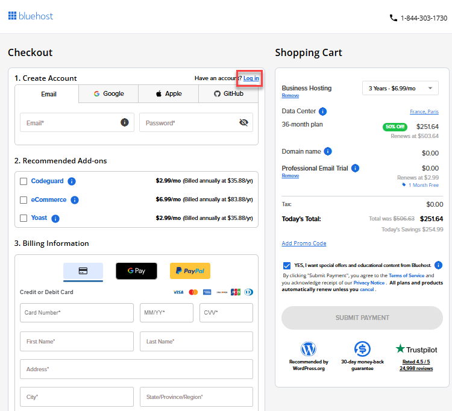The height and width of the screenshot is (411, 452).
Task: Click the Bluehost logo
Action: (x=31, y=16)
